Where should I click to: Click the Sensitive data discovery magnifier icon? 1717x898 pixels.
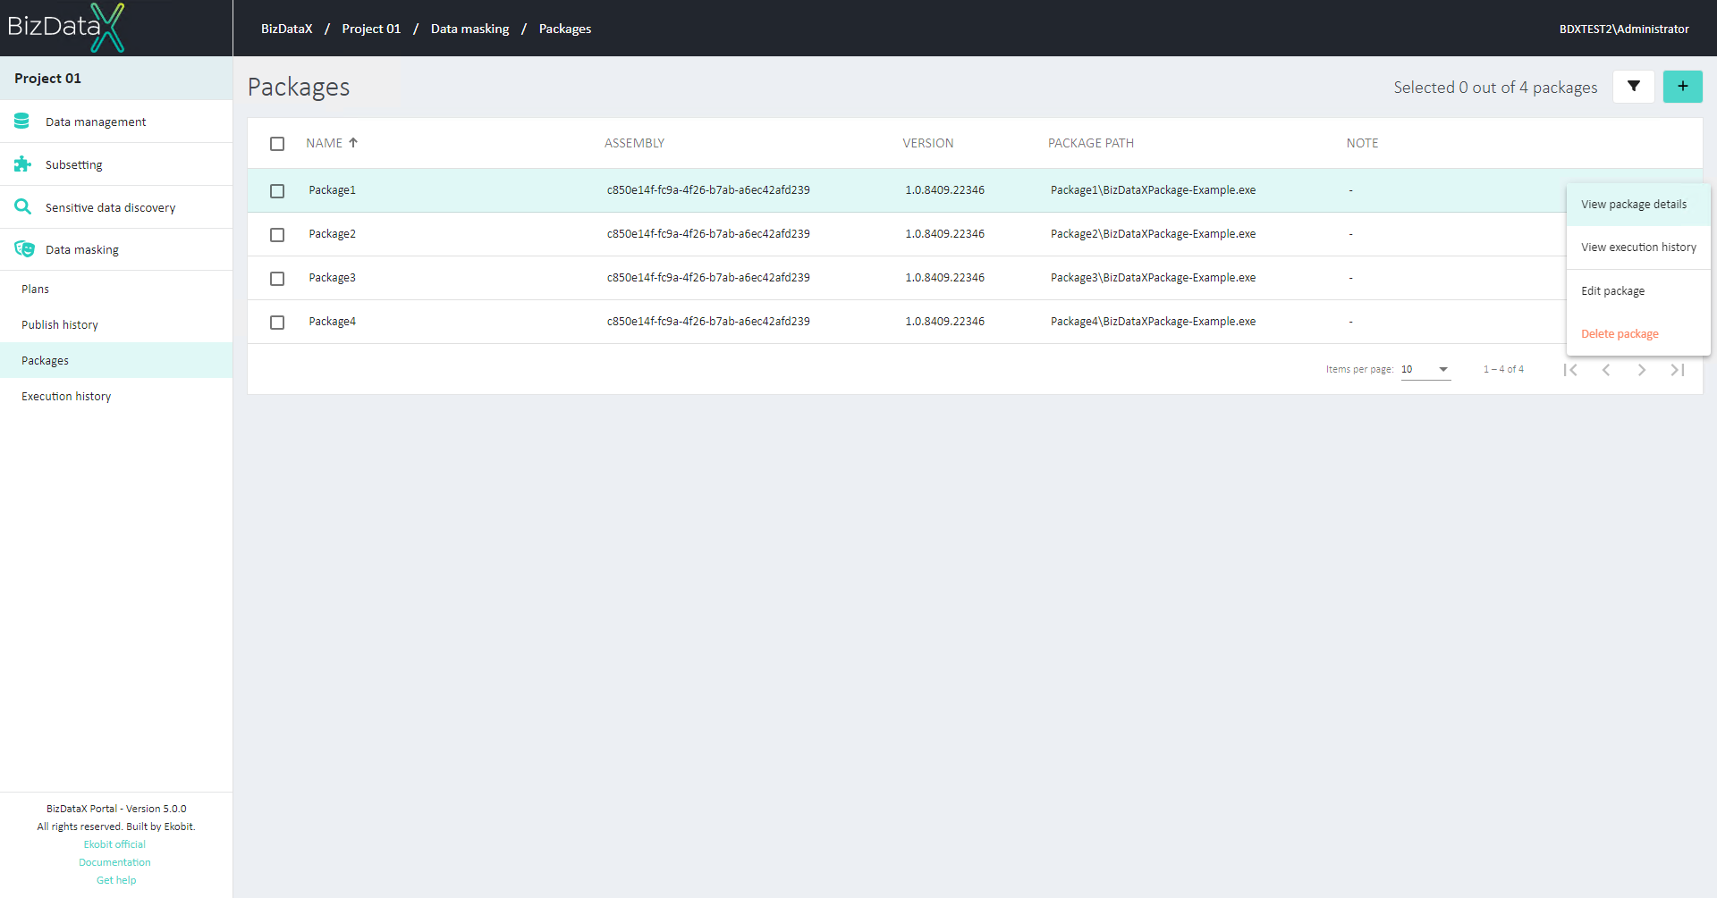pos(22,206)
